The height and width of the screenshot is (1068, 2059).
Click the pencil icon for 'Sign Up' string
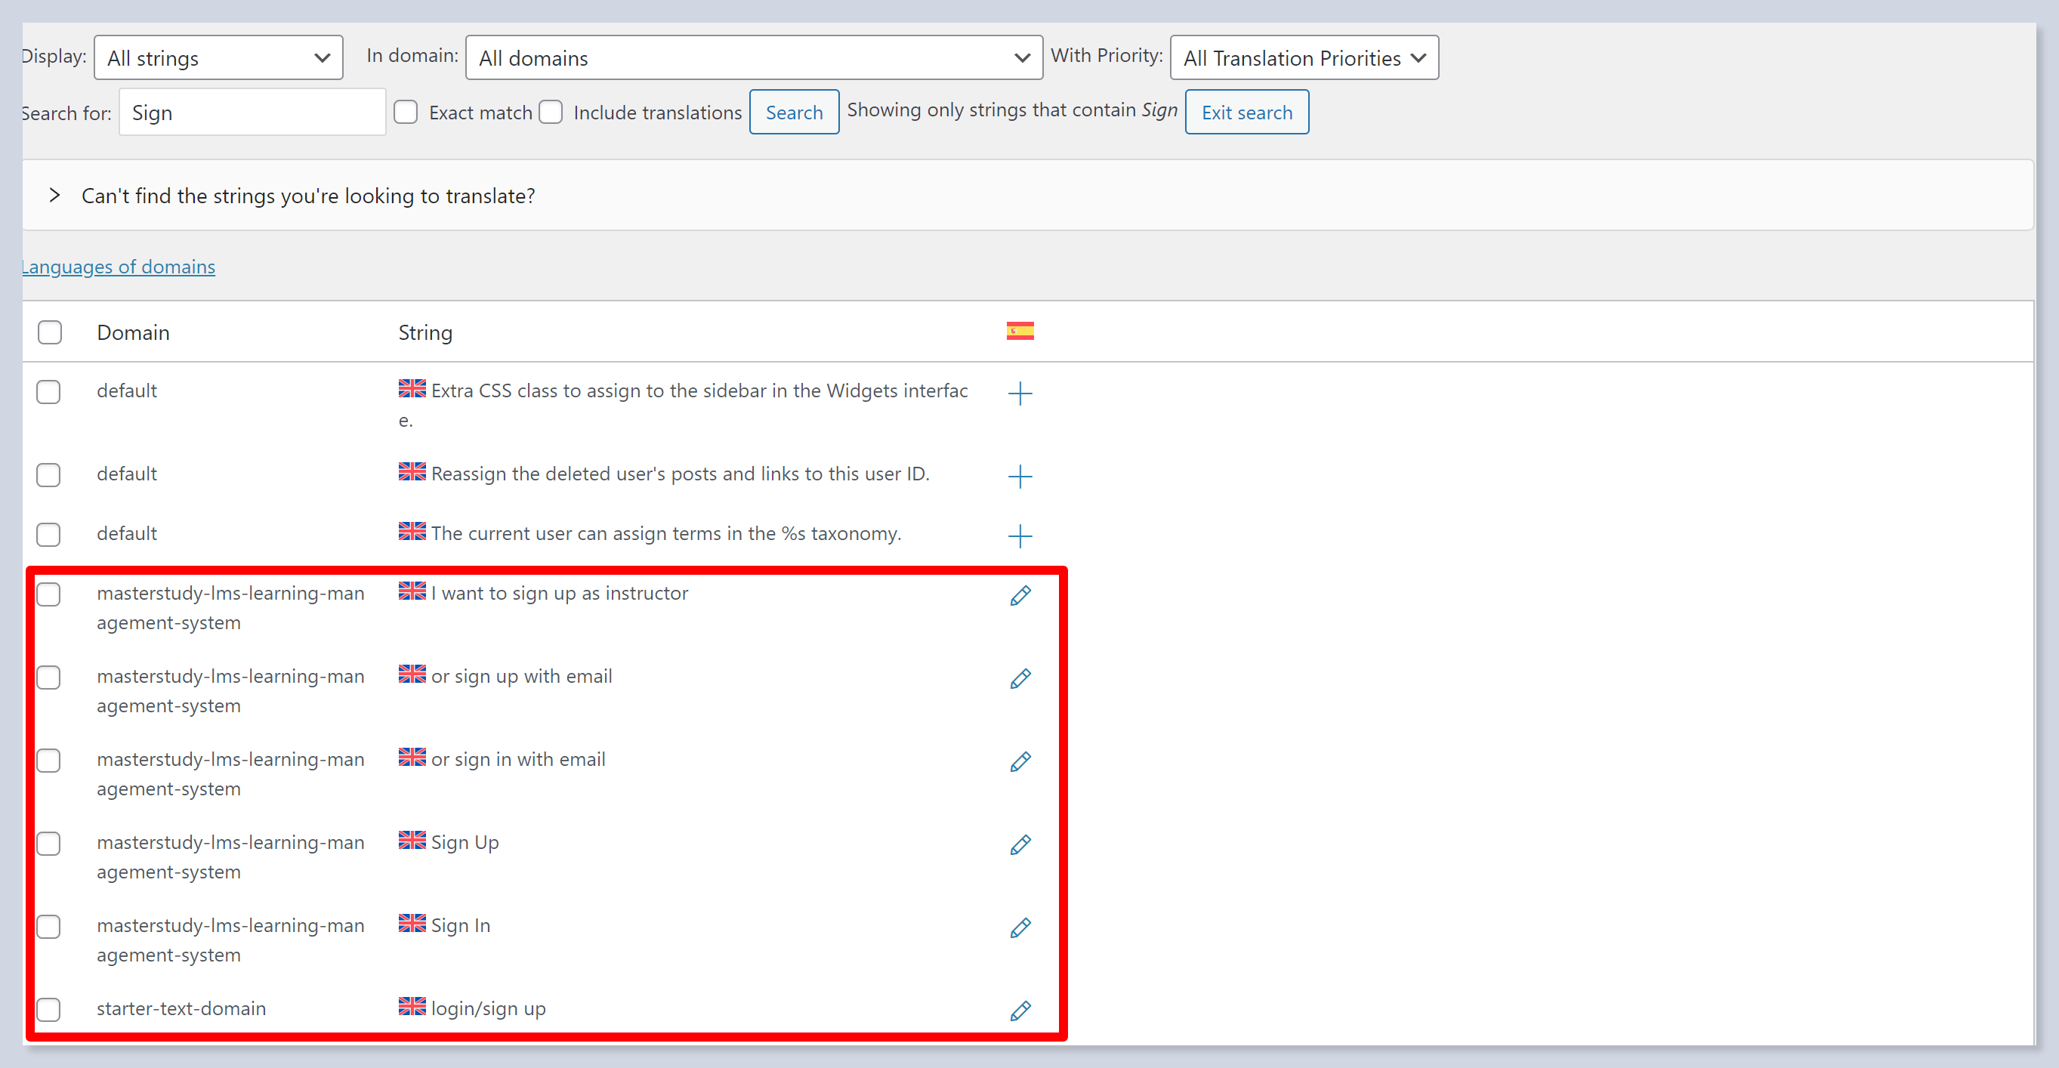click(x=1019, y=845)
